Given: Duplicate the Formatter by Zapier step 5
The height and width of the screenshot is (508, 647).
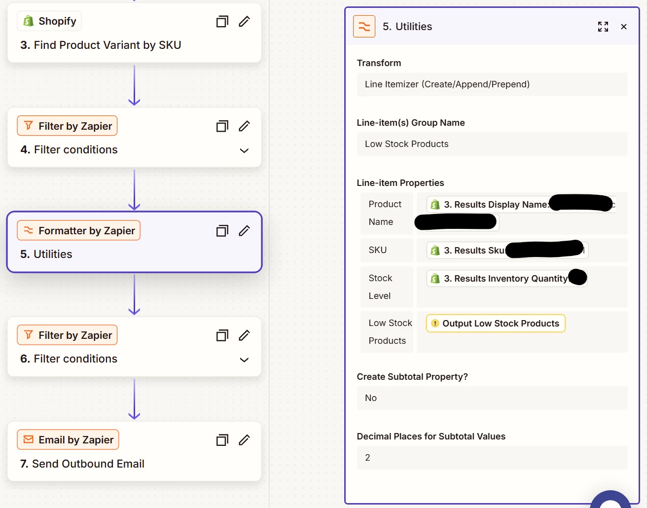Looking at the screenshot, I should pyautogui.click(x=222, y=230).
